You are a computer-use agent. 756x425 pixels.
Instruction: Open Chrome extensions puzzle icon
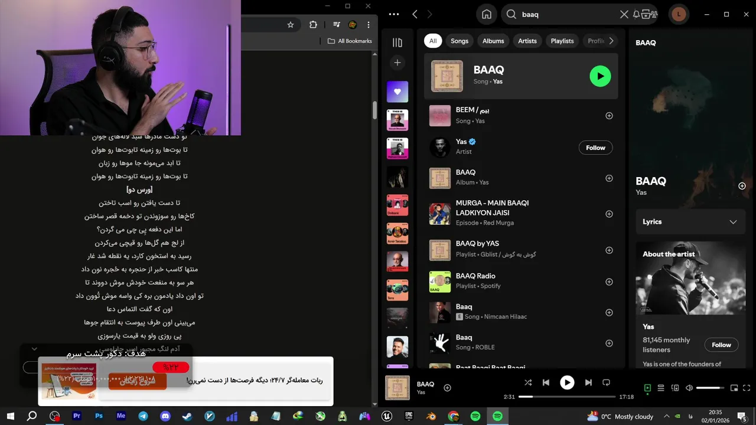tap(313, 25)
